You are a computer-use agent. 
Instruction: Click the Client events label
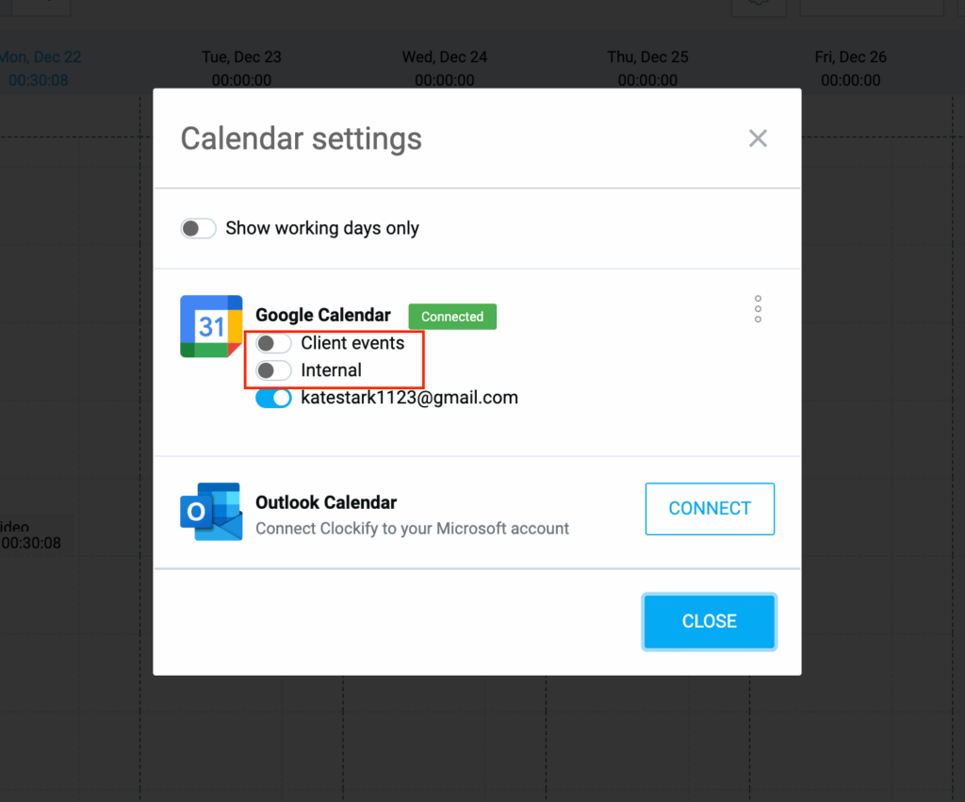point(352,343)
